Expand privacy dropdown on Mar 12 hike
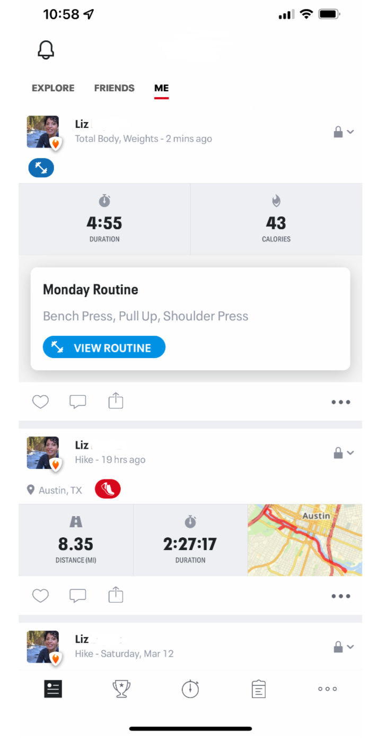 [x=344, y=647]
